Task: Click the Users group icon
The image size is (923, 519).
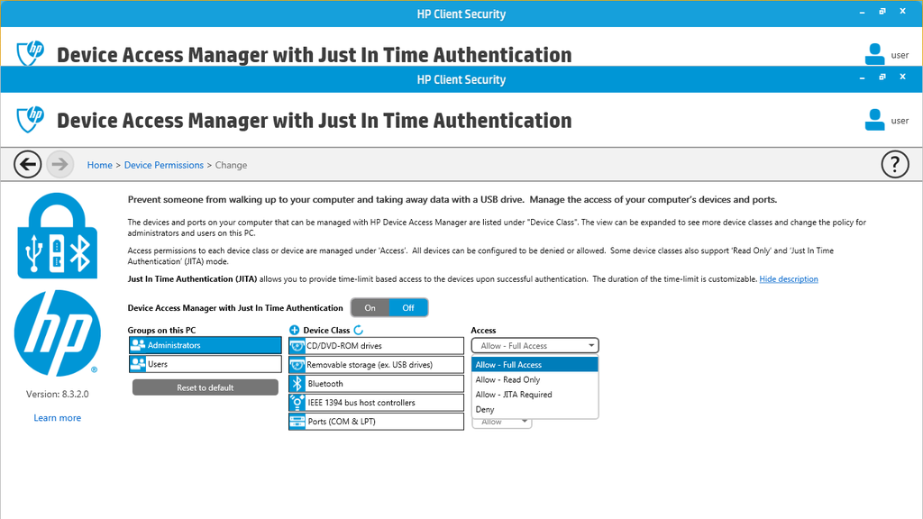Action: click(138, 364)
